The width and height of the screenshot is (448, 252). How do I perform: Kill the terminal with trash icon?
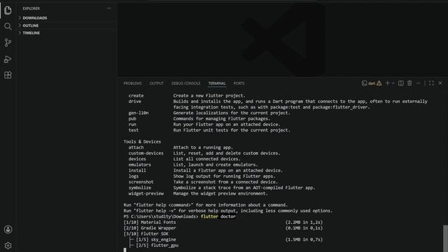click(x=409, y=83)
